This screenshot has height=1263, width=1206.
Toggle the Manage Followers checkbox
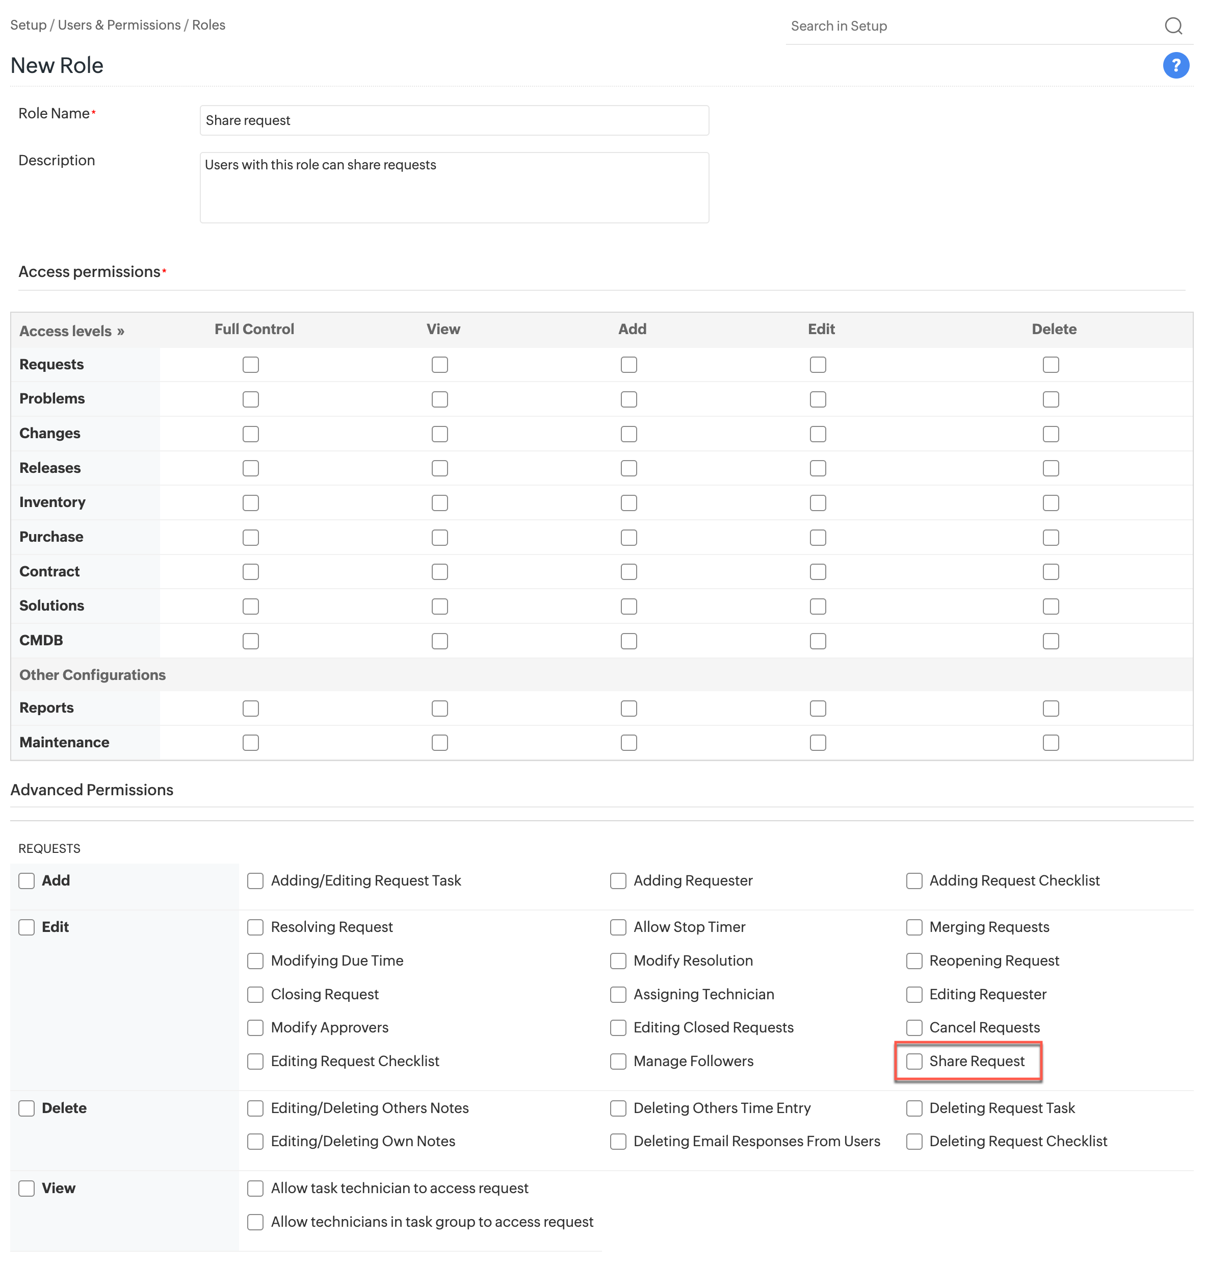[x=618, y=1061]
